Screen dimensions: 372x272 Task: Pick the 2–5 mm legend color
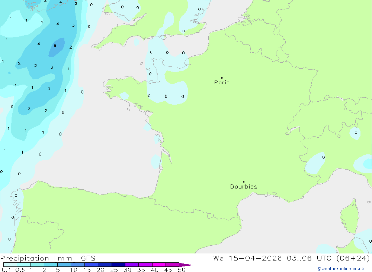(51, 265)
